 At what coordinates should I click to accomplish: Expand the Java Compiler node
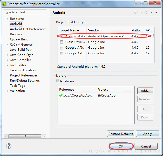point(7,60)
